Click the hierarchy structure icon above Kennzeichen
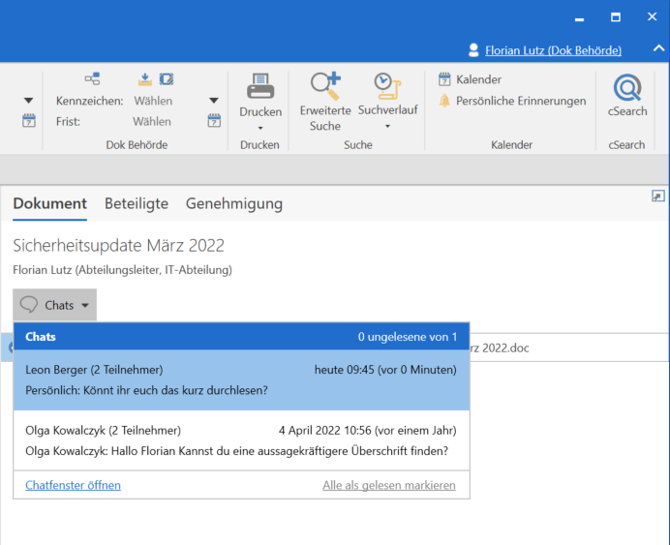670x545 pixels. 92,79
